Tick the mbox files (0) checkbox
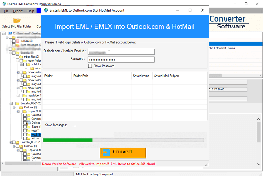263x177 pixels. click(18, 57)
